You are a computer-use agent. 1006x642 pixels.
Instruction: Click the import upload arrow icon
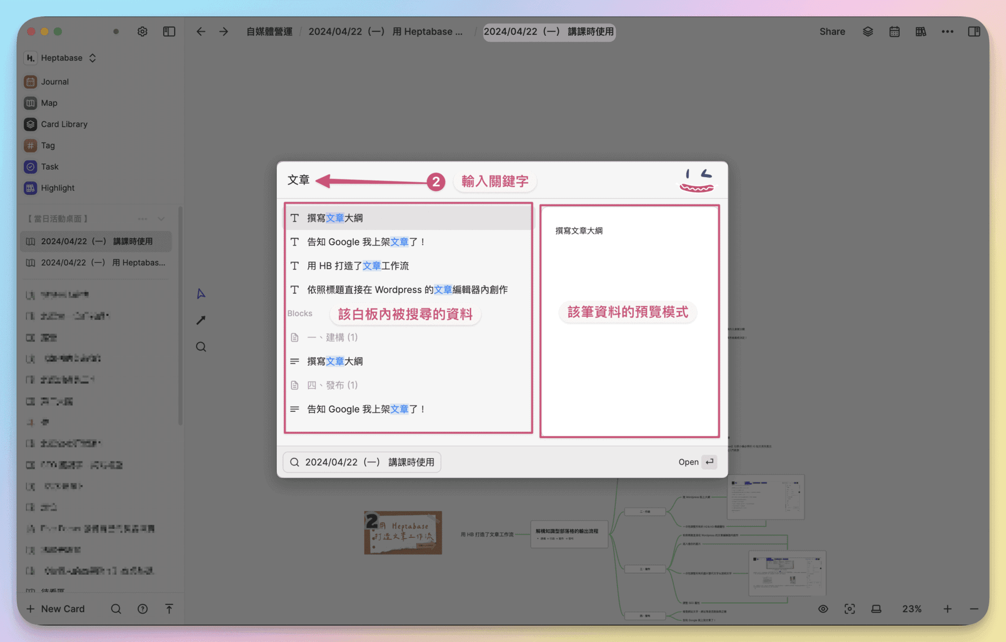[169, 609]
